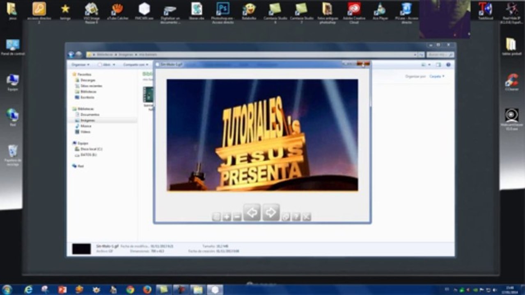Click Explorer forward navigation button

pos(78,54)
